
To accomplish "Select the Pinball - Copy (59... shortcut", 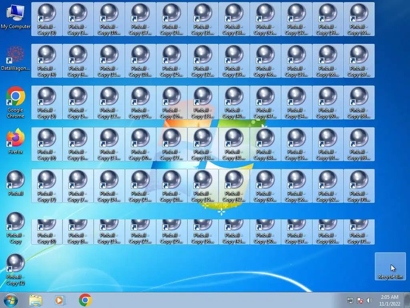I will click(x=328, y=19).
